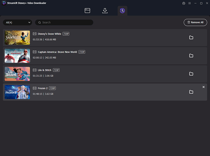The image size is (210, 156).
Task: Open the All(4) filter dropdown
Action: point(17,22)
